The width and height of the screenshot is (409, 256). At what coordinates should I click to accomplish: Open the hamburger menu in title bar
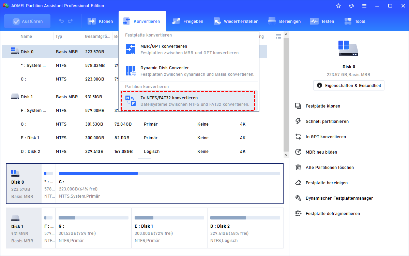coord(364,6)
